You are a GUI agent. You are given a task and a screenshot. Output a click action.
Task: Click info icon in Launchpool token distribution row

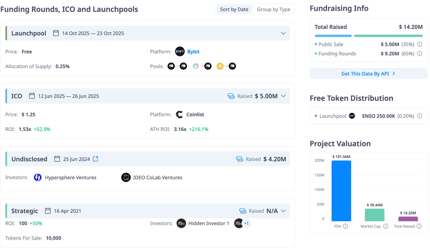[x=420, y=116]
